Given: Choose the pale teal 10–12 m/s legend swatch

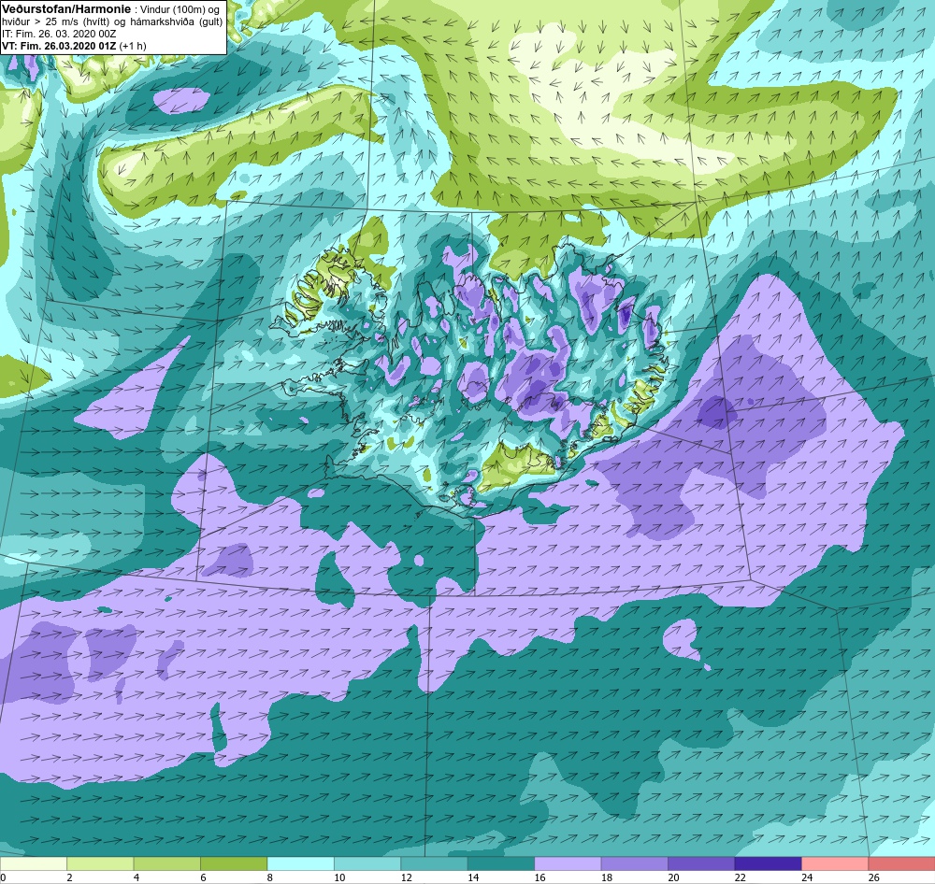Looking at the screenshot, I should tap(367, 863).
